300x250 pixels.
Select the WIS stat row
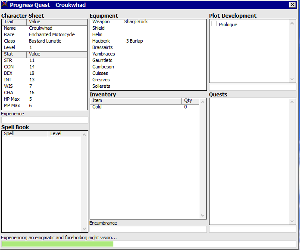pyautogui.click(x=44, y=86)
